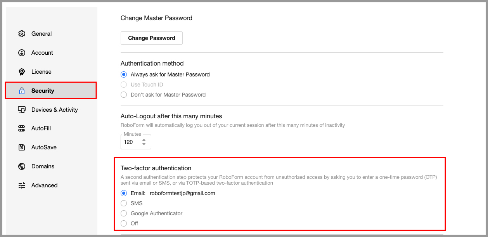Viewport: 488px width, 237px height.
Task: Click the AutoFill sidebar icon
Action: 22,128
